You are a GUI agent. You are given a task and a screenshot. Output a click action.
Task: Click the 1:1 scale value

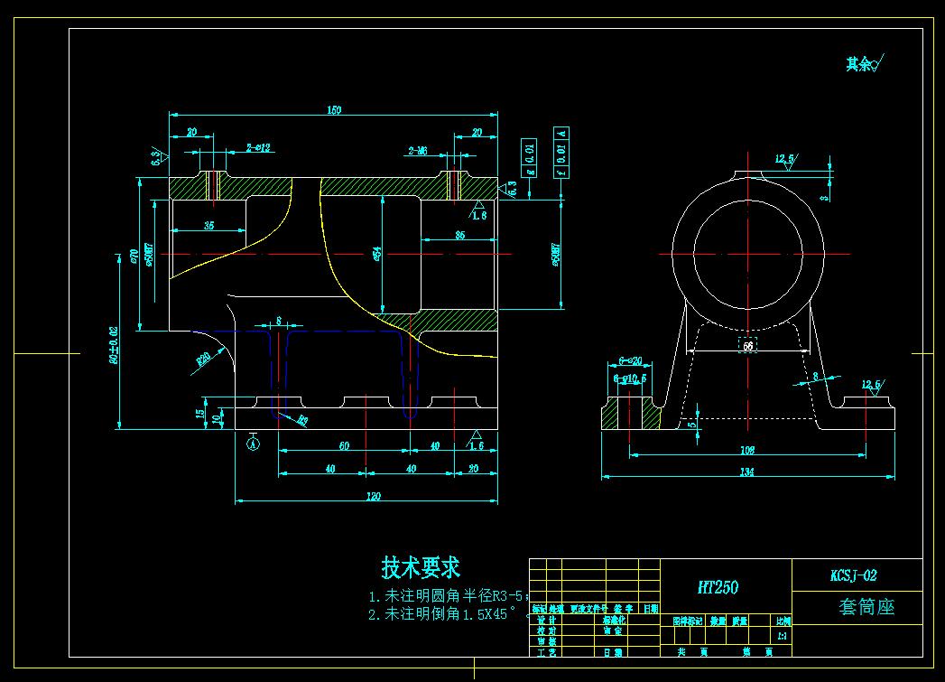[782, 635]
